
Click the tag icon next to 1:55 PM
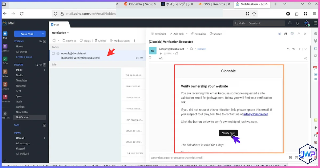coord(177,54)
